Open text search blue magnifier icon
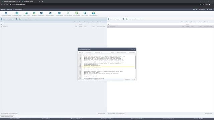Screen dimensions: 214x120 pyautogui.click(x=85, y=14)
